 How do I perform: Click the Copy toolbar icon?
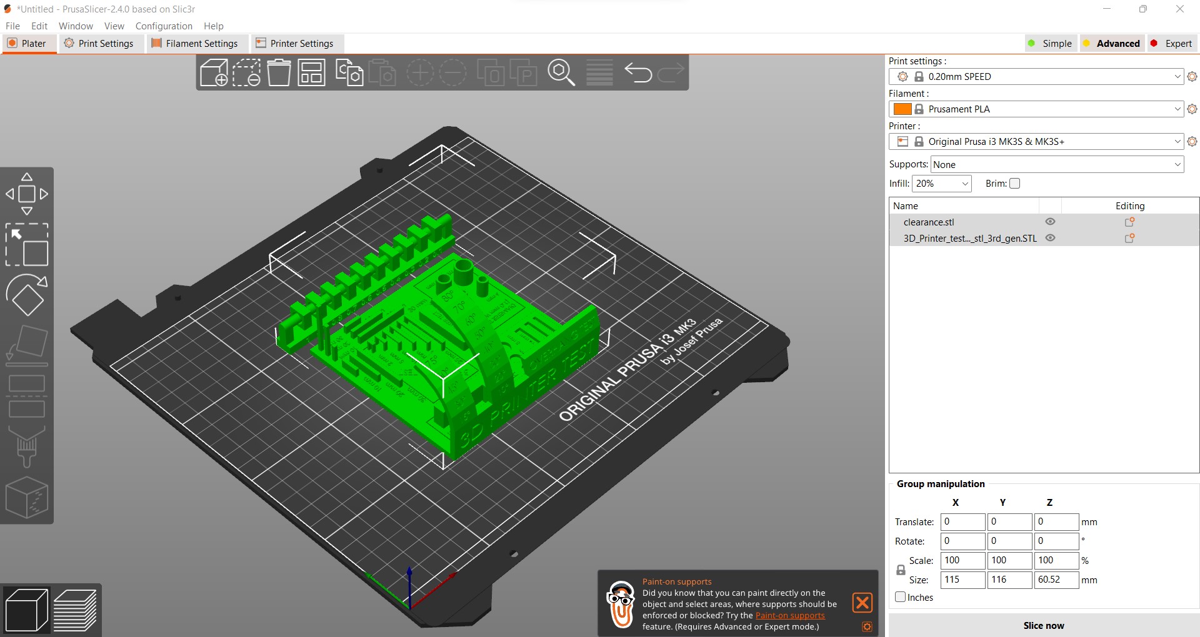coord(349,73)
